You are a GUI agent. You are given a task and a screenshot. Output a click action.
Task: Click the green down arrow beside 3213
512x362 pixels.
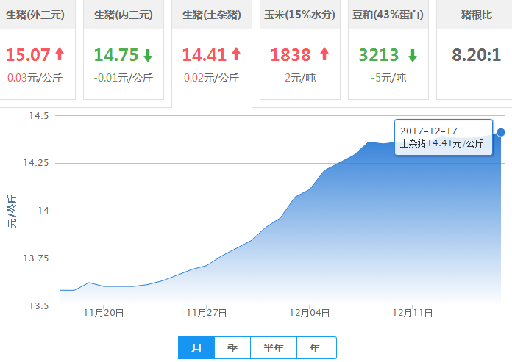coord(412,55)
